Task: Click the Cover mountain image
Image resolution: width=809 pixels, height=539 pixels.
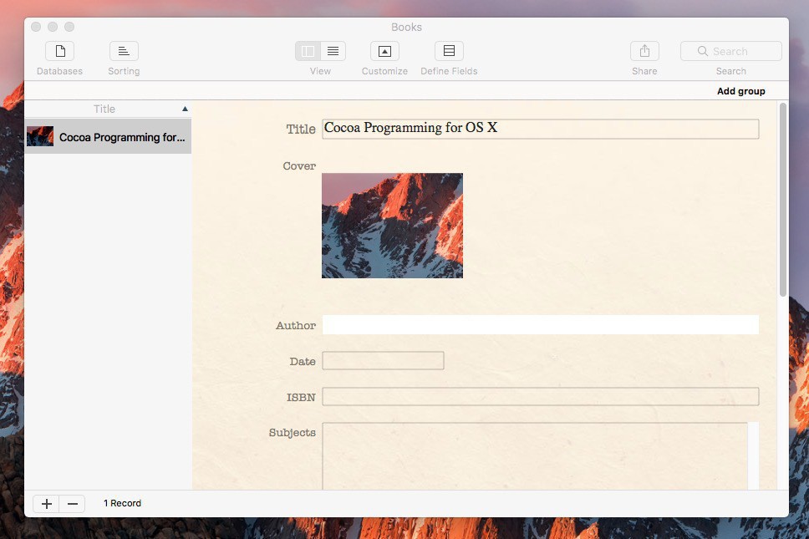Action: [392, 226]
